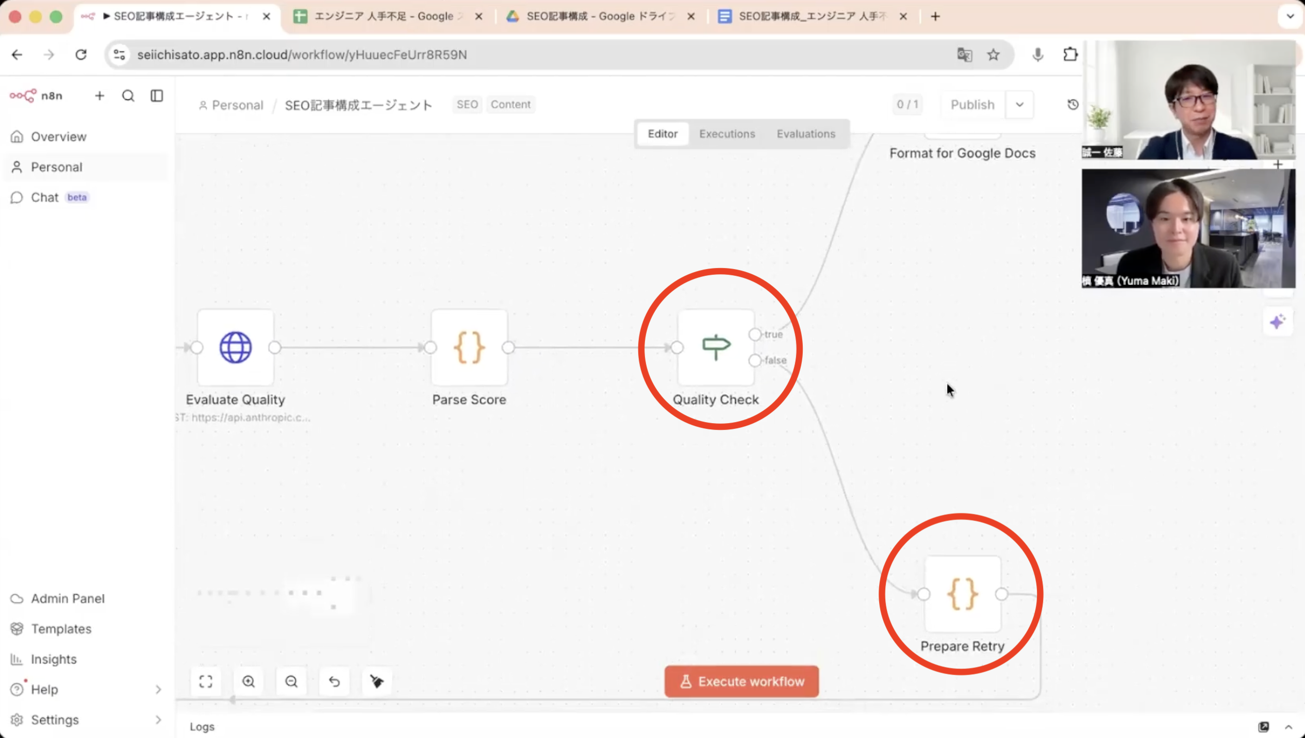Click the Content tag
The width and height of the screenshot is (1305, 738).
click(x=510, y=105)
